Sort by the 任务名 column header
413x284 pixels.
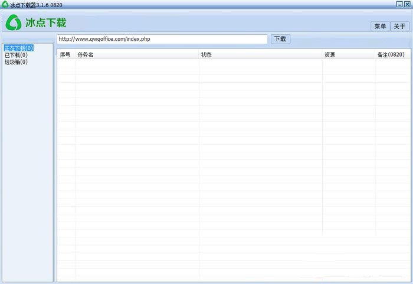pos(137,54)
